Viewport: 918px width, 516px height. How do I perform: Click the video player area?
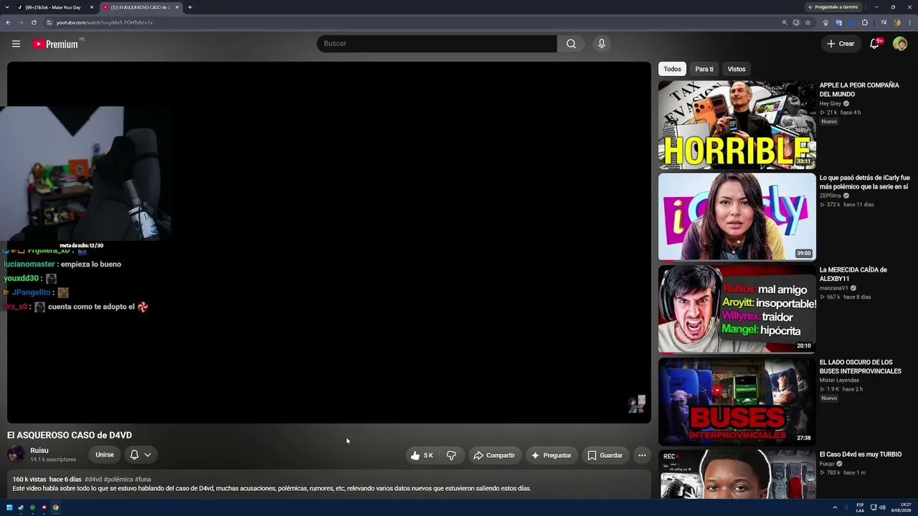pos(329,242)
